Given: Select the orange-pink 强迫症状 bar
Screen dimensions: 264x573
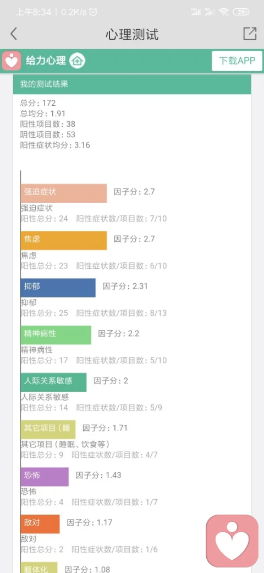Looking at the screenshot, I should pos(64,193).
